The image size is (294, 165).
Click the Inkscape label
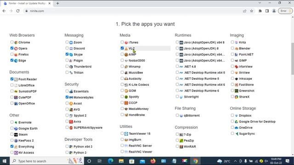(x=245, y=79)
